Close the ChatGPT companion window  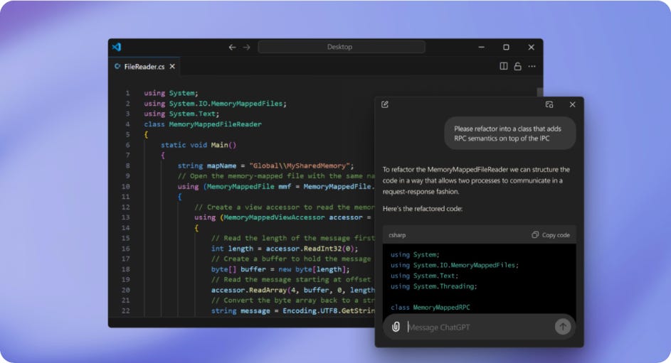(x=572, y=104)
